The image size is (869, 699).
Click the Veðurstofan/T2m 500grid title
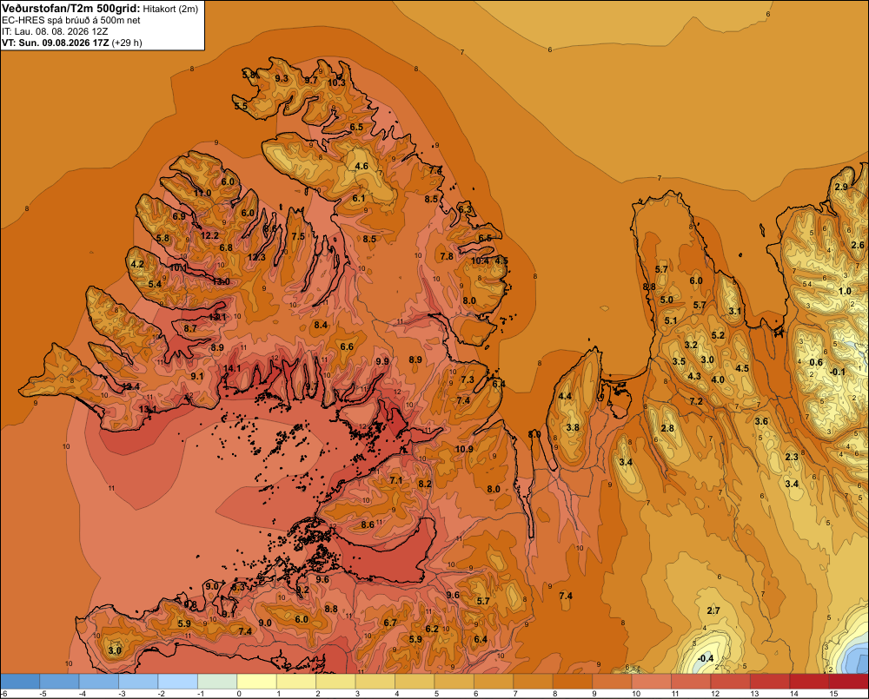[x=71, y=8]
